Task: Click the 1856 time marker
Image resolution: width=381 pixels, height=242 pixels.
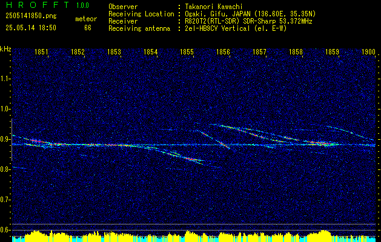Action: tap(224, 52)
